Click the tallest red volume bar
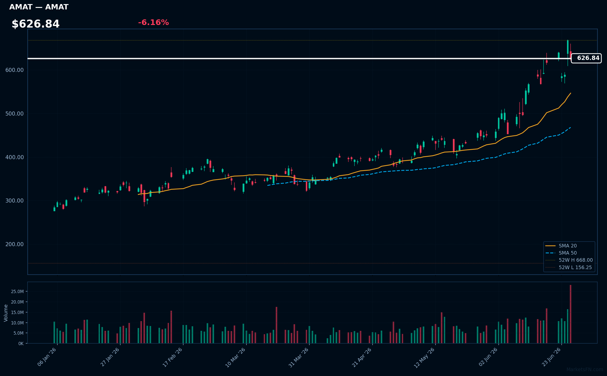The height and width of the screenshot is (376, 607). (x=571, y=314)
